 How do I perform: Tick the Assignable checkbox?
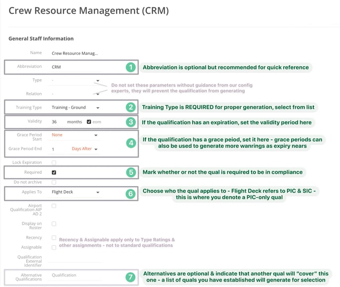click(54, 247)
